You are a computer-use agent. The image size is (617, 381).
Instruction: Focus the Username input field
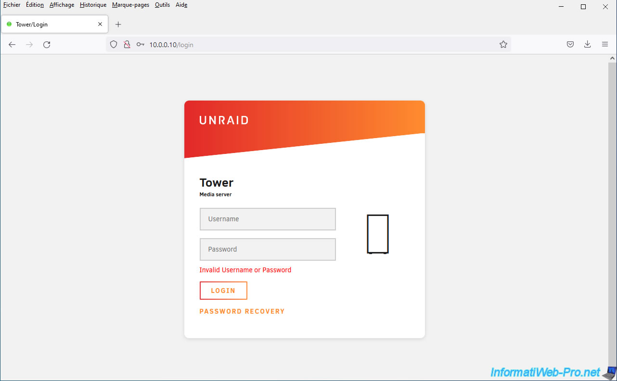click(268, 219)
